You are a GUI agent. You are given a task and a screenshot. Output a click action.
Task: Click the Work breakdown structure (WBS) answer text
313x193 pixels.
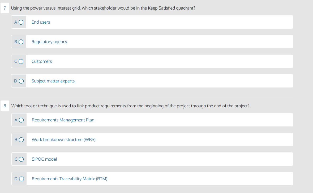[x=63, y=139]
